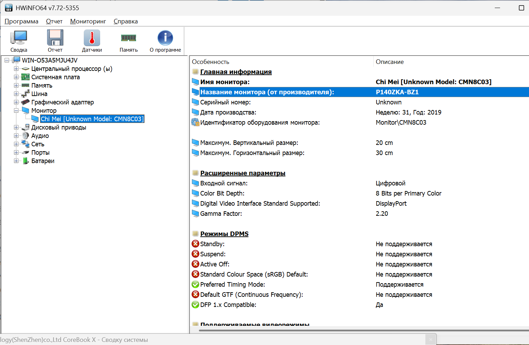Click the gear icon beside Идентификатор оборудования монитора
The height and width of the screenshot is (345, 529).
click(x=195, y=122)
